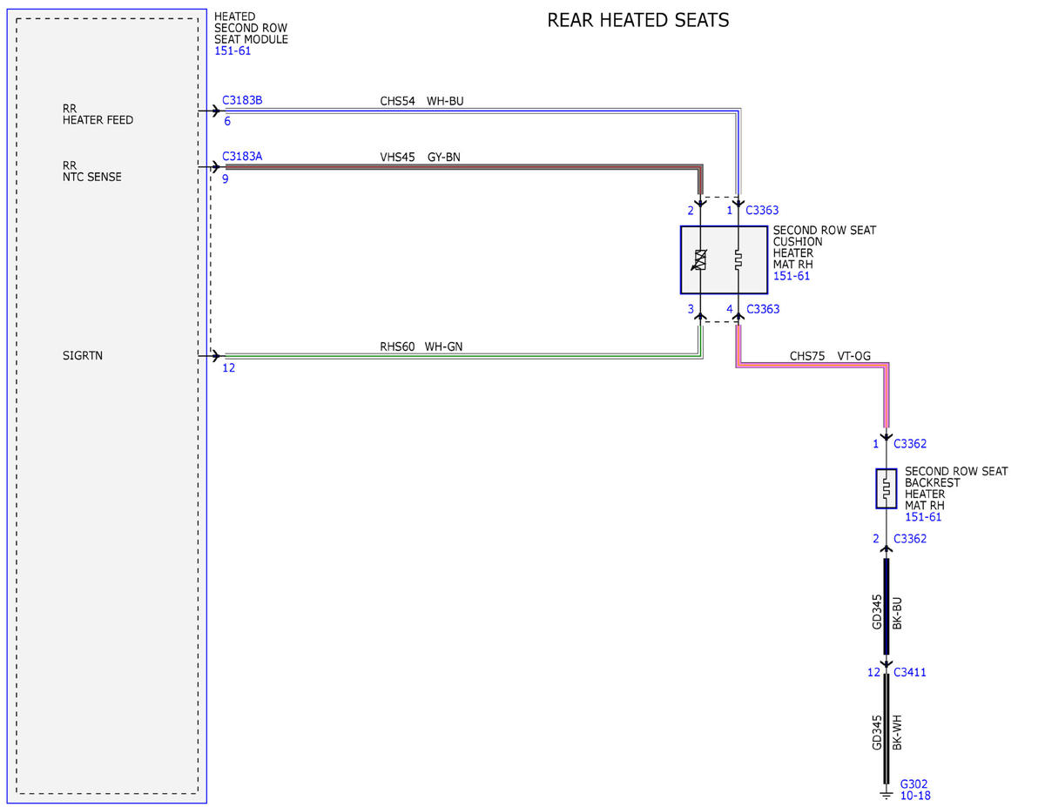Screen dimensions: 1045x807
Task: Select the VHS45 GY-BN wire label
Action: click(x=421, y=157)
